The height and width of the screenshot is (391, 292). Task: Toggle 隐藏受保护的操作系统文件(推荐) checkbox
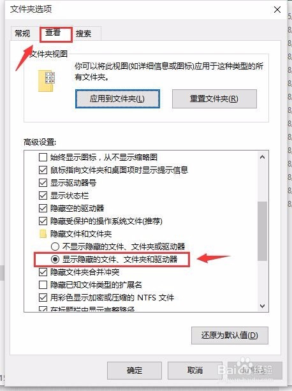pyautogui.click(x=43, y=221)
